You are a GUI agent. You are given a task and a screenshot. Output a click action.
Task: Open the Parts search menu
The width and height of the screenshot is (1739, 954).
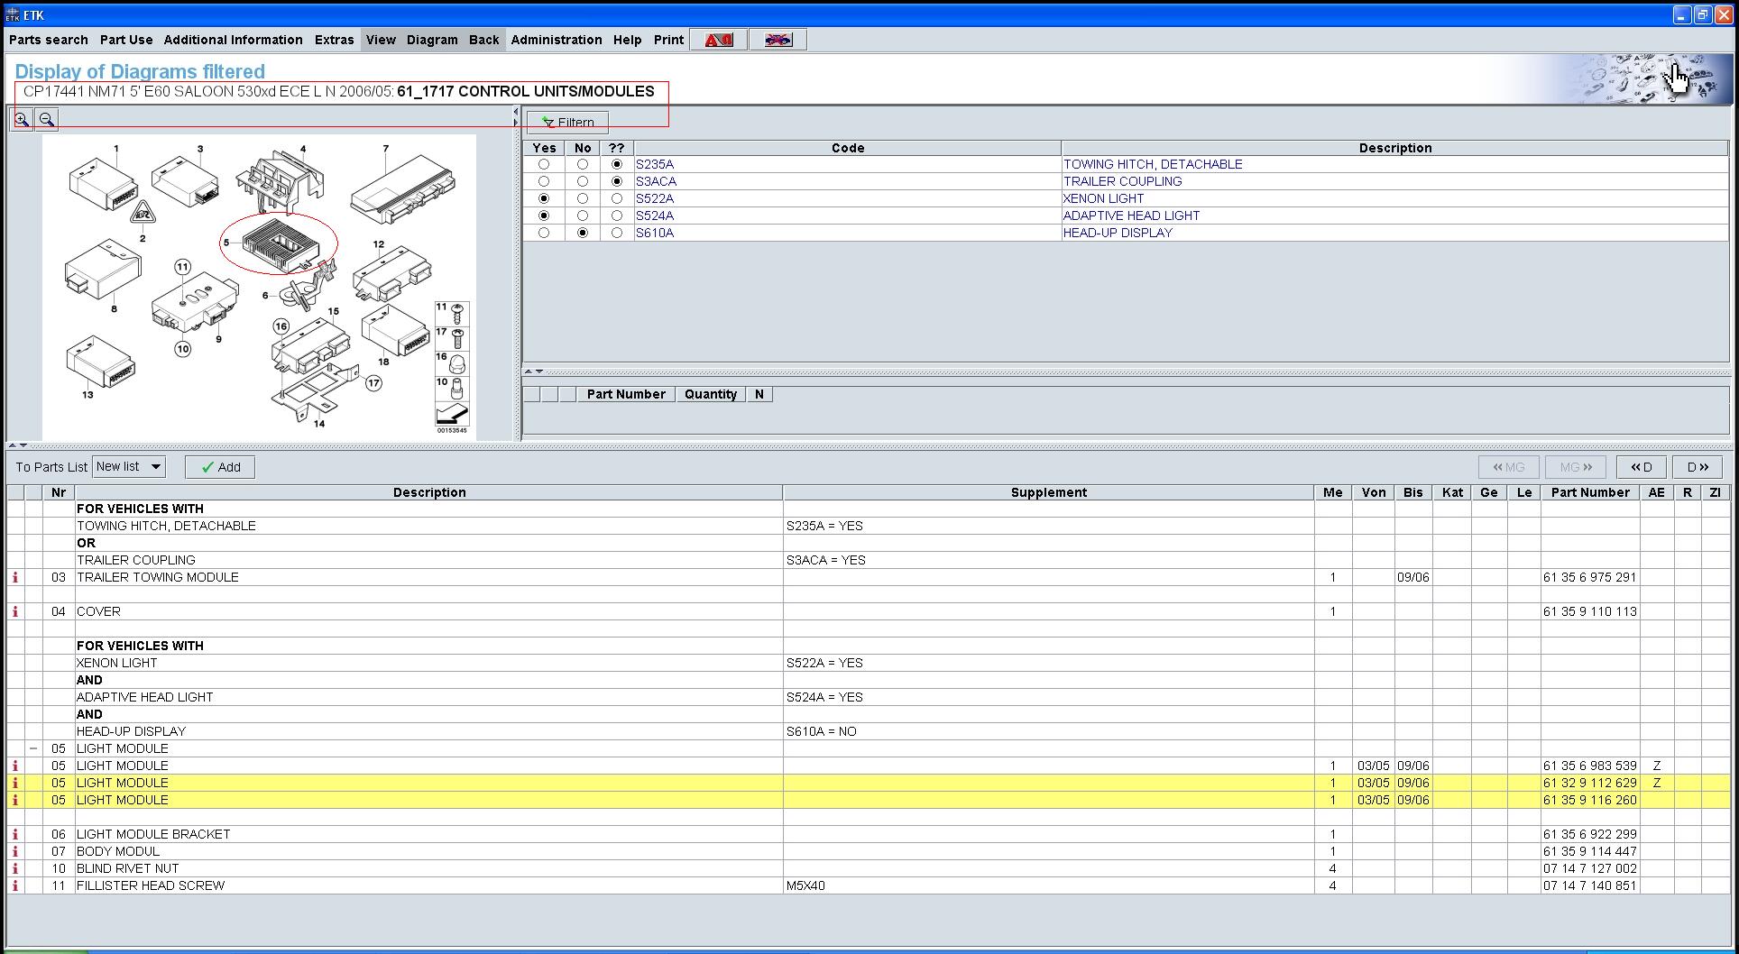coord(49,40)
